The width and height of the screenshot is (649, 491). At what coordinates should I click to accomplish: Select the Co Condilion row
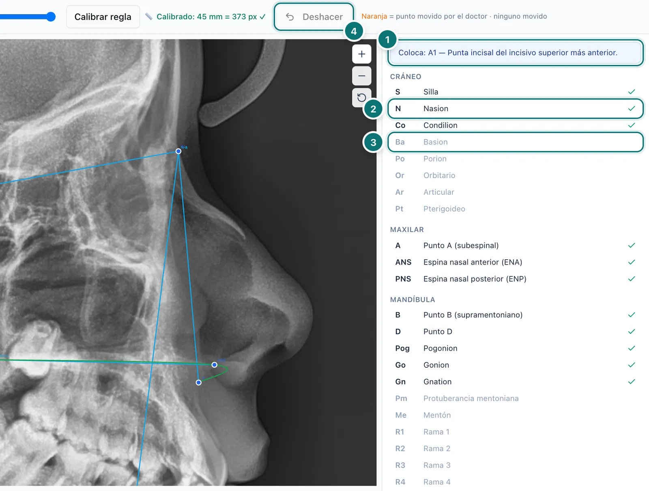515,125
